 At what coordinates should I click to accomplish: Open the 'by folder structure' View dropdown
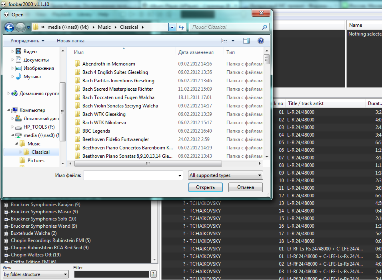click(36, 274)
